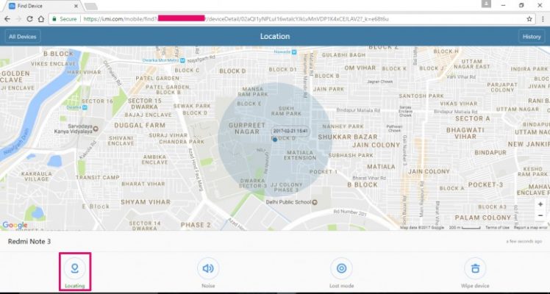
Task: Close the Find Device tab
Action: [x=76, y=6]
